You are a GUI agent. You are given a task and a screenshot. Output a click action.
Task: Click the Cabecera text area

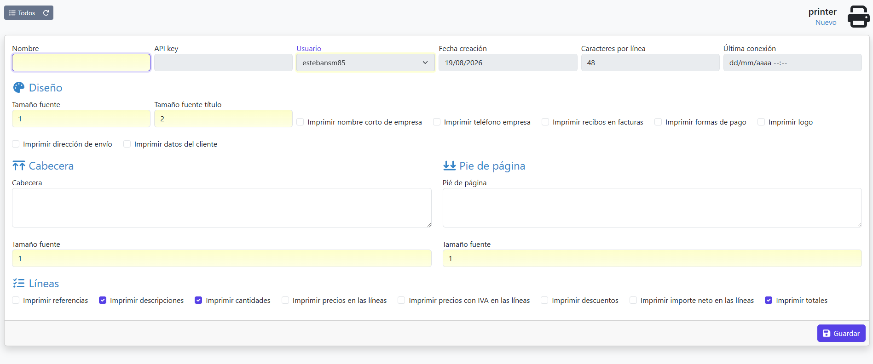(222, 208)
